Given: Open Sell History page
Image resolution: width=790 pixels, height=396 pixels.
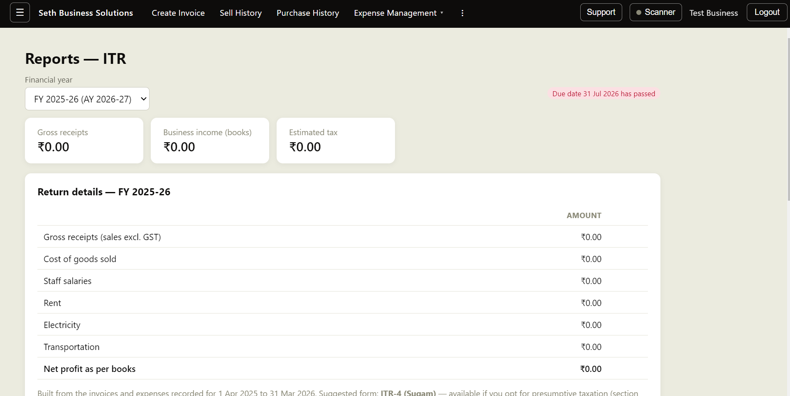Looking at the screenshot, I should tap(240, 13).
